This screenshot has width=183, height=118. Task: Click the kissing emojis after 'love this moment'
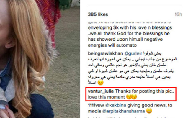click(132, 97)
